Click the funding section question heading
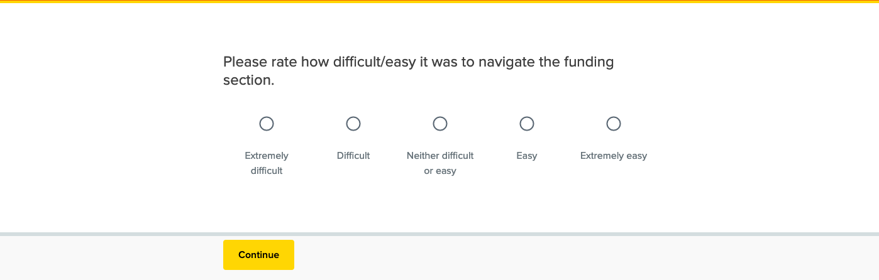This screenshot has width=879, height=280. tap(418, 71)
